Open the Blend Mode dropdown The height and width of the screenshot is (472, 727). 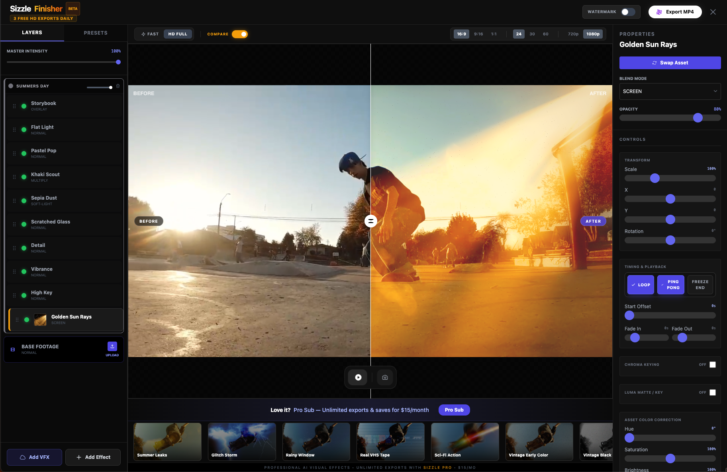[670, 91]
